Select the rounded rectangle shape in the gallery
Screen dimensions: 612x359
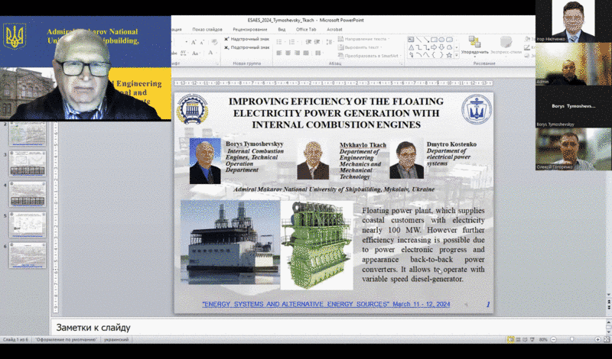(x=449, y=40)
